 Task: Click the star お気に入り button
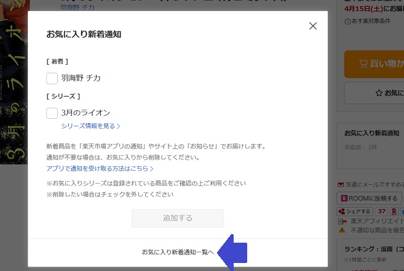tap(374, 93)
